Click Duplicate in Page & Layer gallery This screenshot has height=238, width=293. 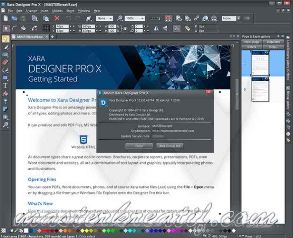tap(274, 42)
